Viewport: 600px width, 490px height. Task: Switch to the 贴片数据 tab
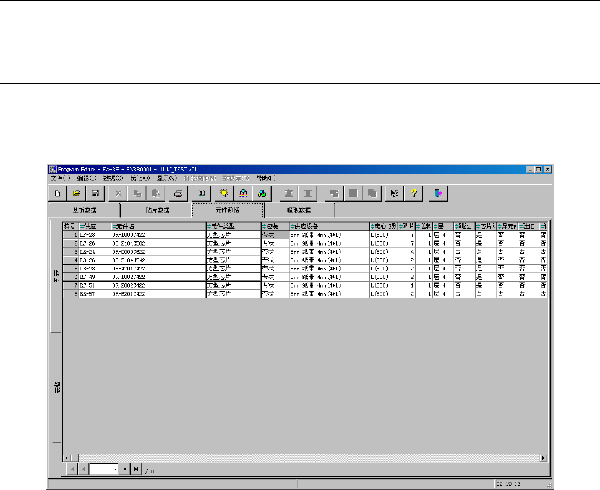157,210
